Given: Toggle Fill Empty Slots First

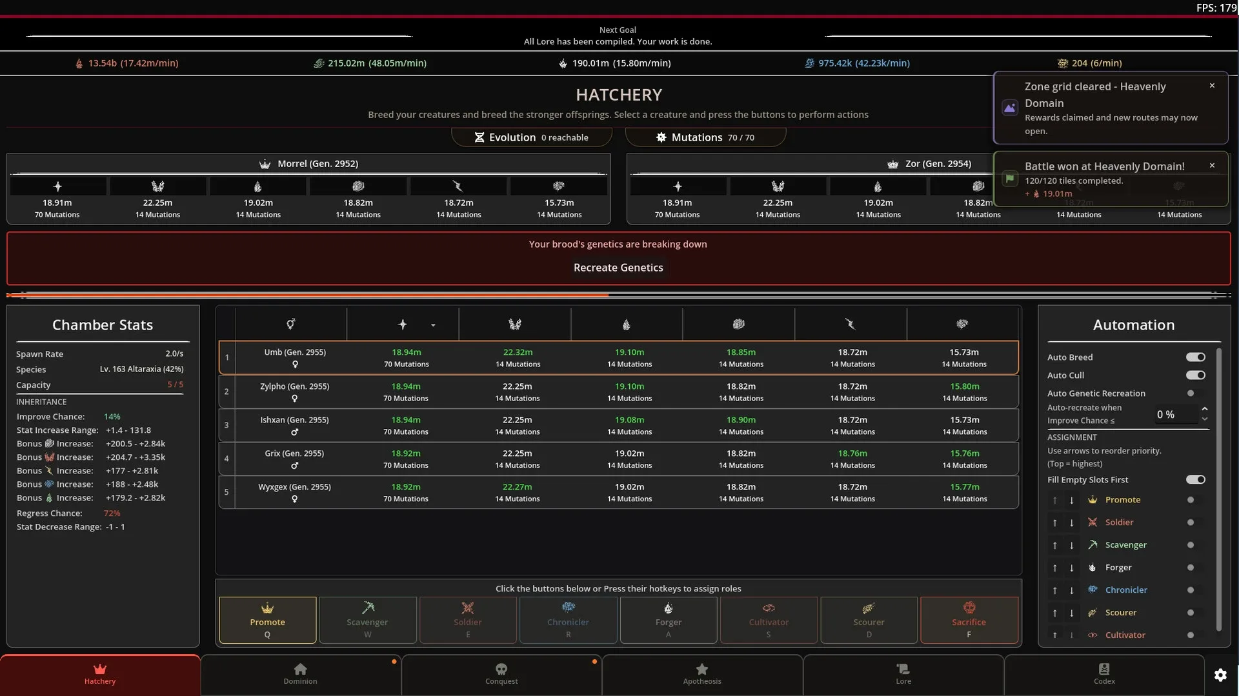Looking at the screenshot, I should [x=1196, y=480].
